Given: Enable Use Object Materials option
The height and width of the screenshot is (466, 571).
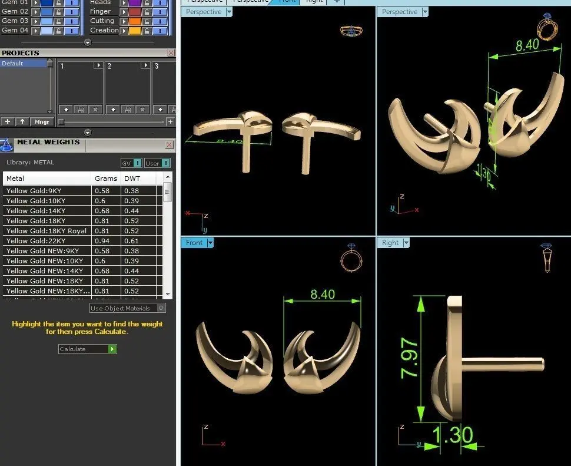Looking at the screenshot, I should [161, 308].
